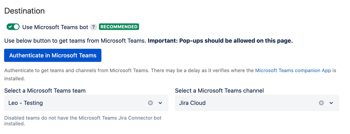Clear the Leo - Testing team selection
This screenshot has height=134, width=350.
[x=150, y=103]
